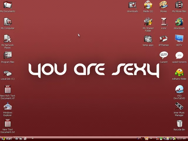Select New Text Document.txt file
This screenshot has height=141, width=188.
(x=8, y=126)
